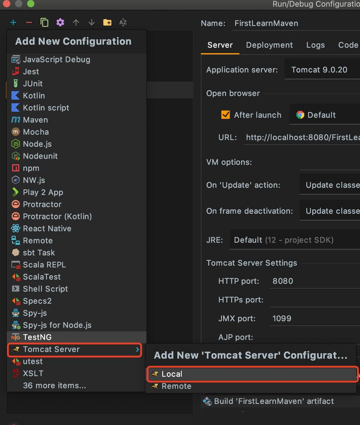Sort configurations alphabetically with AZ icon

tap(123, 22)
